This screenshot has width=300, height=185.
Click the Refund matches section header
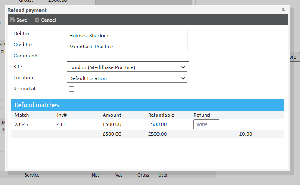(36, 105)
